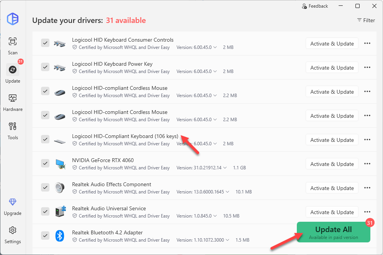Open the Hardware section in sidebar
383x255 pixels.
pos(13,102)
